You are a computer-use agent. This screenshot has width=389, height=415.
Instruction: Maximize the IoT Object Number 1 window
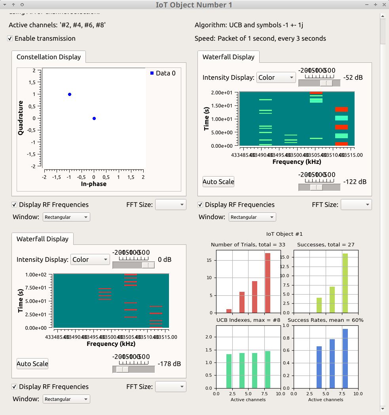click(x=376, y=5)
